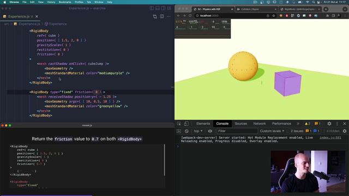Show the console sidebar panel

(179, 131)
